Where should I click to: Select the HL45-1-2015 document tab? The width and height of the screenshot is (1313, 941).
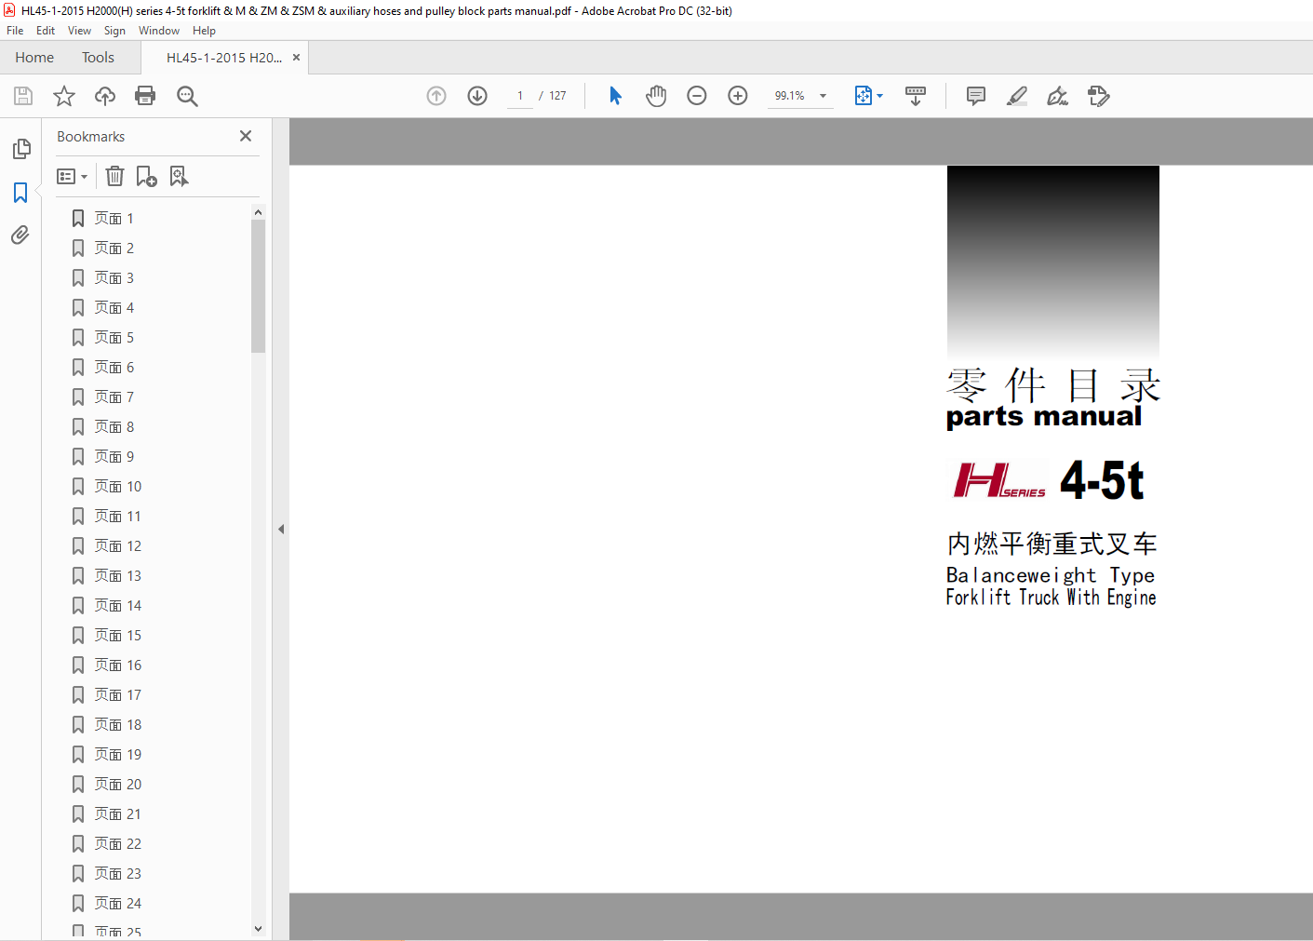pos(224,58)
